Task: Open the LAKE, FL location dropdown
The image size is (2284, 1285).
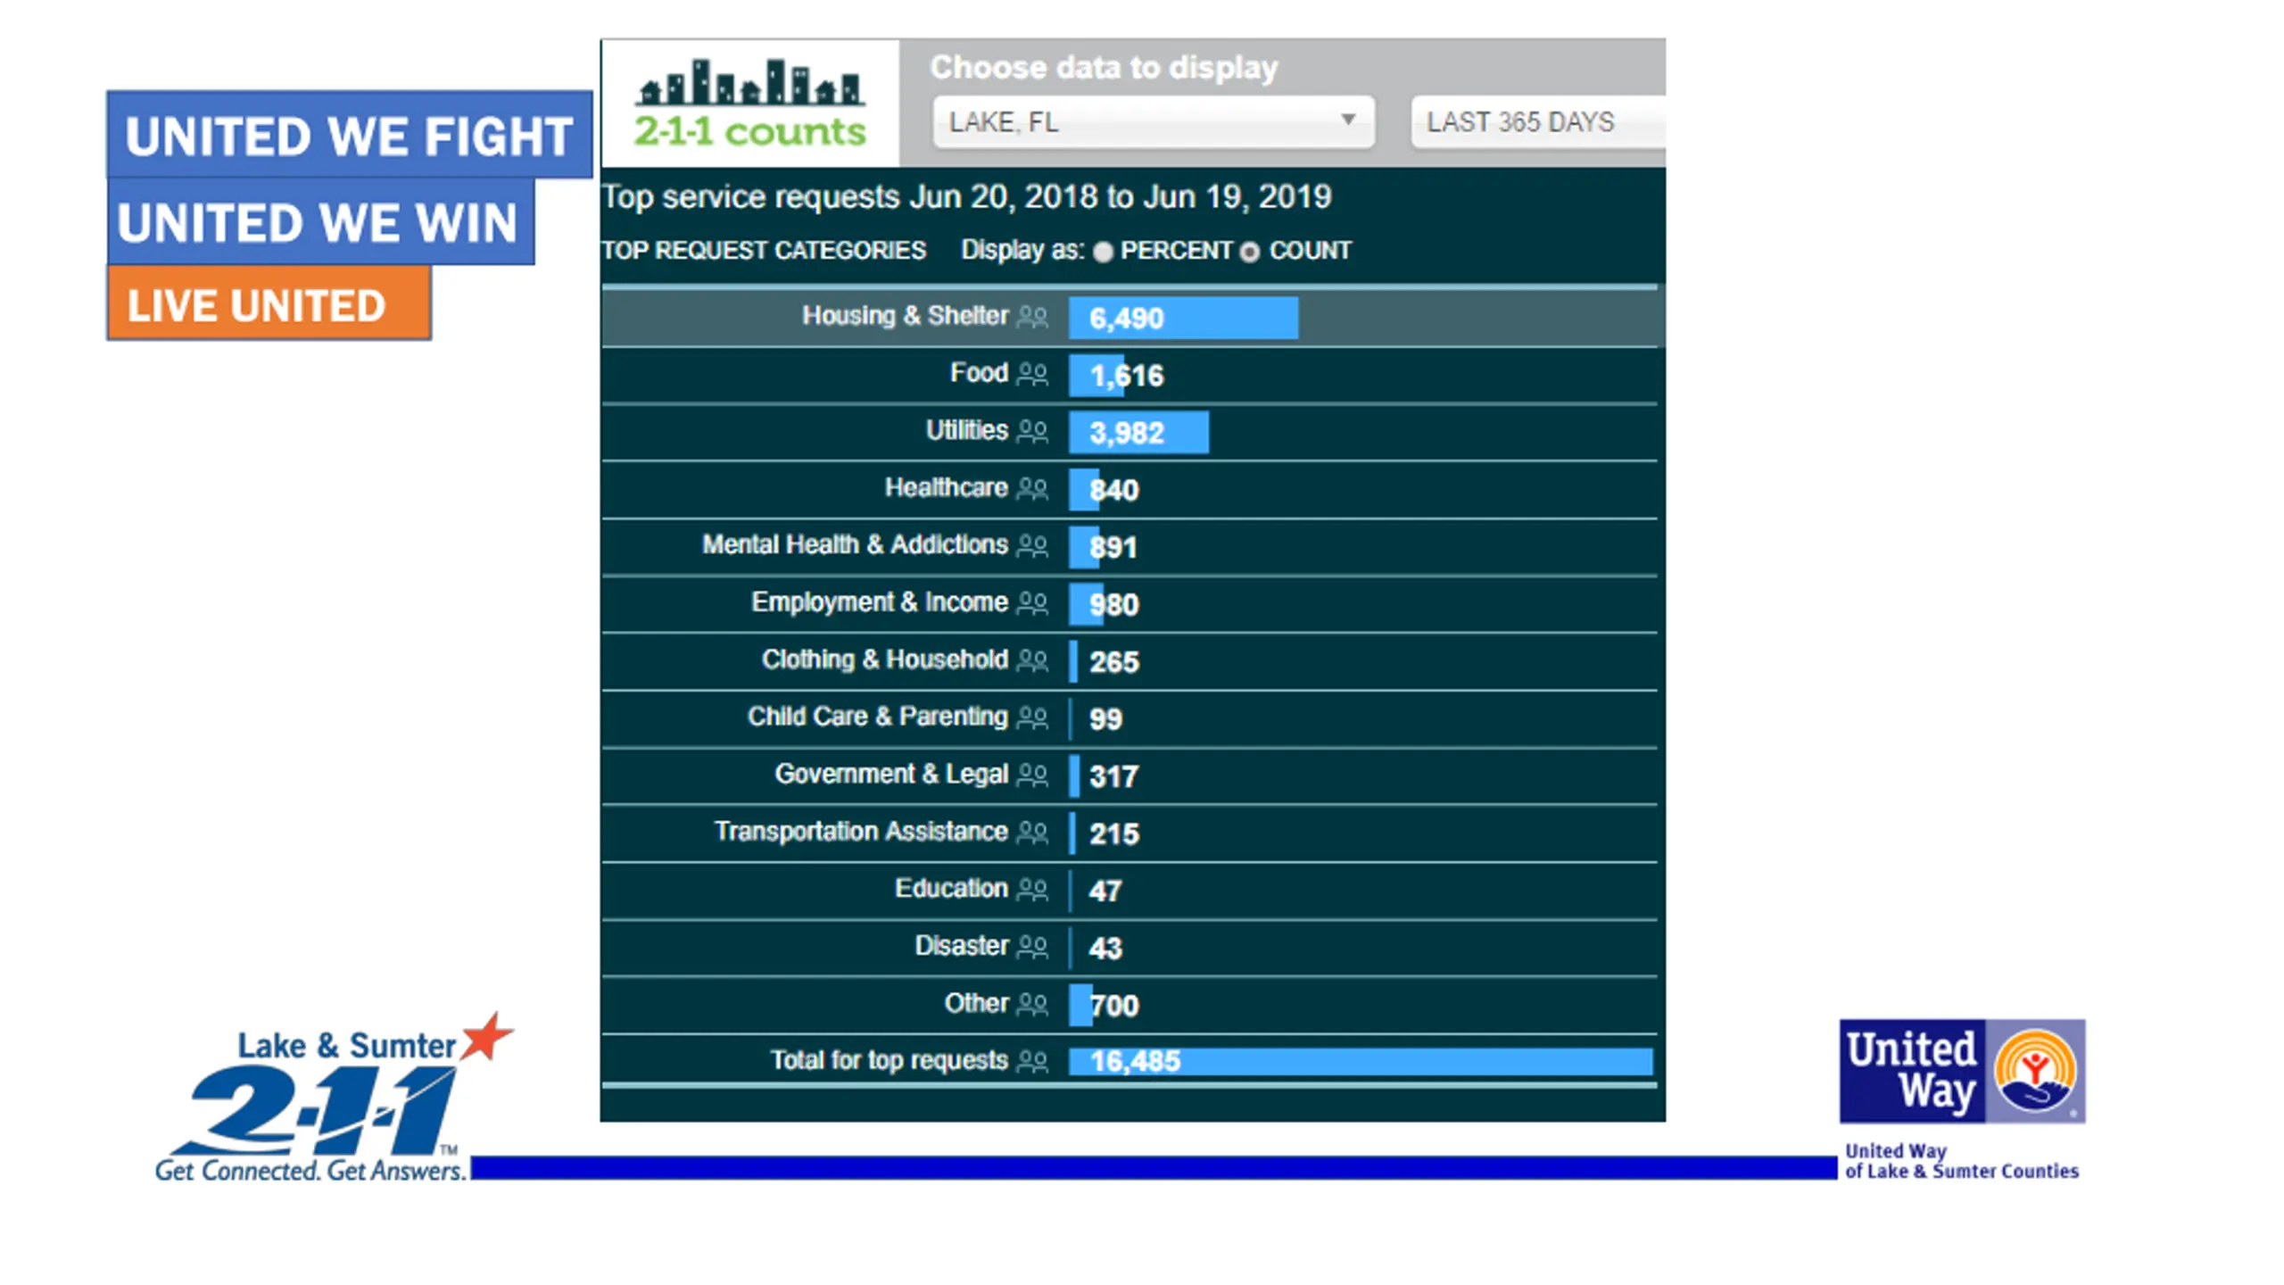Action: (x=1153, y=121)
